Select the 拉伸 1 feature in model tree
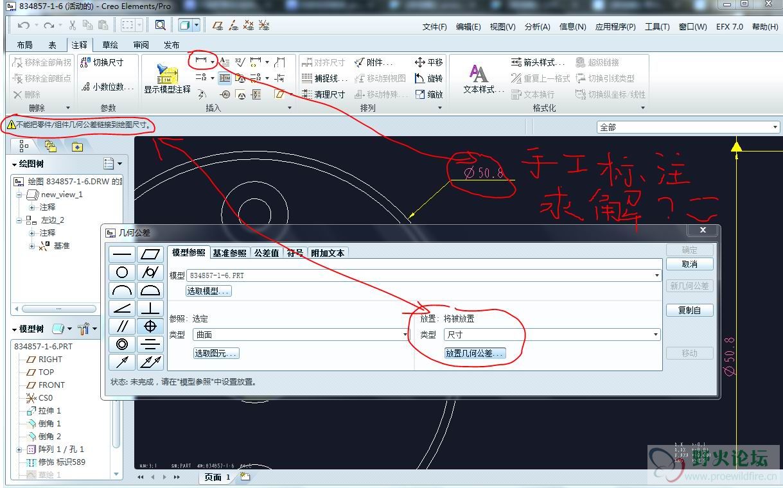Image resolution: width=783 pixels, height=488 pixels. 44,411
